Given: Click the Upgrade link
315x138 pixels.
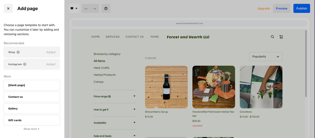Looking at the screenshot, I should click(x=264, y=9).
